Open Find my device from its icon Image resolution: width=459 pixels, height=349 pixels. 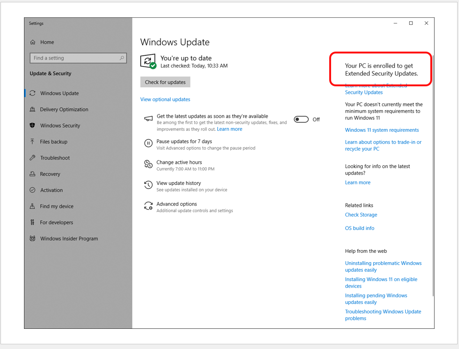pyautogui.click(x=32, y=206)
